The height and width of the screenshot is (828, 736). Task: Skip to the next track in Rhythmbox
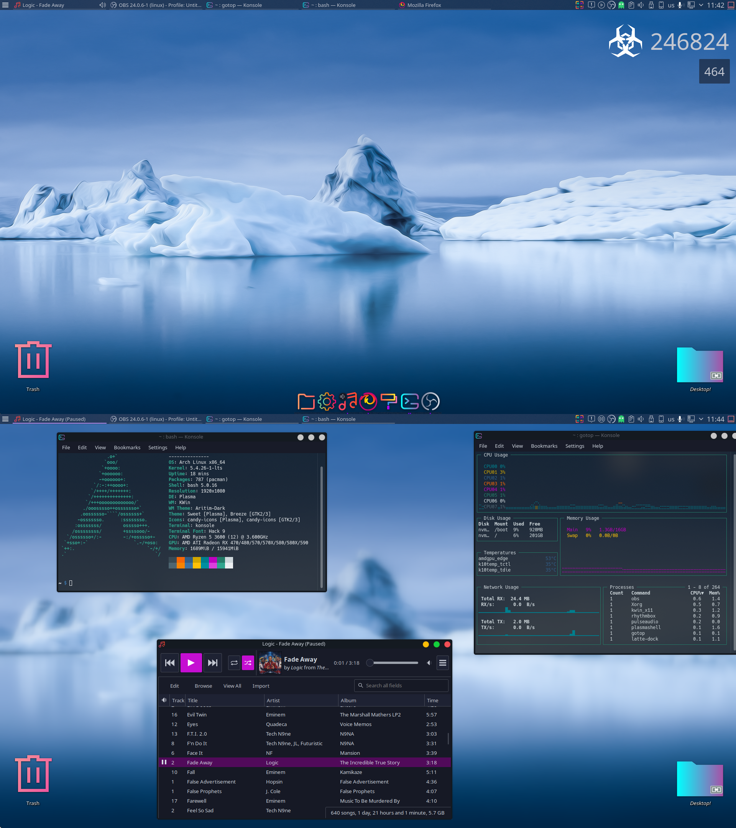coord(212,663)
